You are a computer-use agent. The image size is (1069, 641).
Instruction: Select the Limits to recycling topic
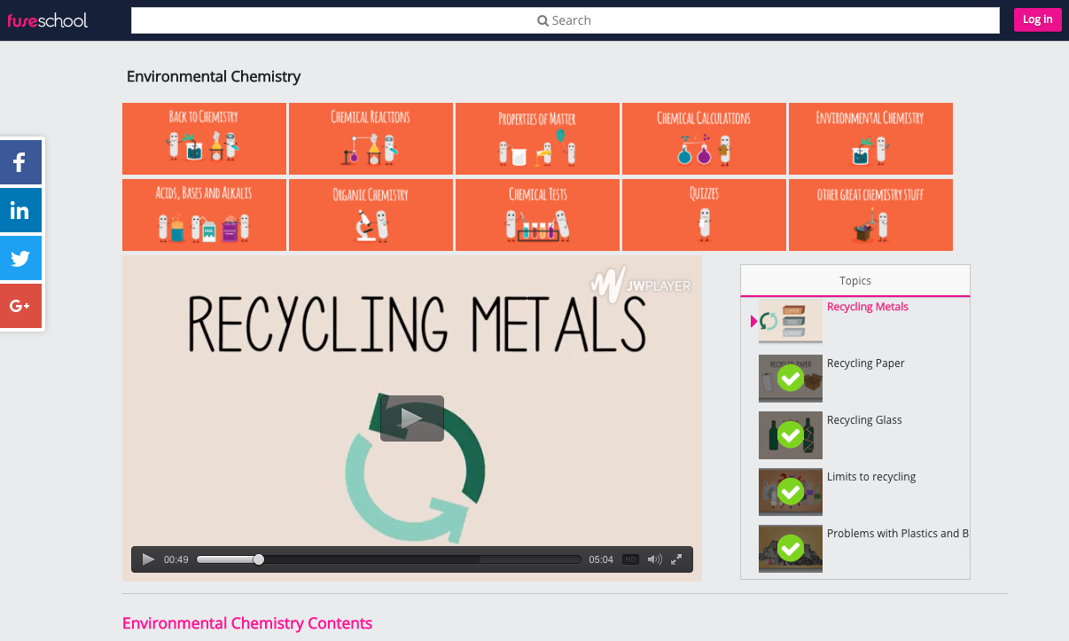click(x=871, y=476)
